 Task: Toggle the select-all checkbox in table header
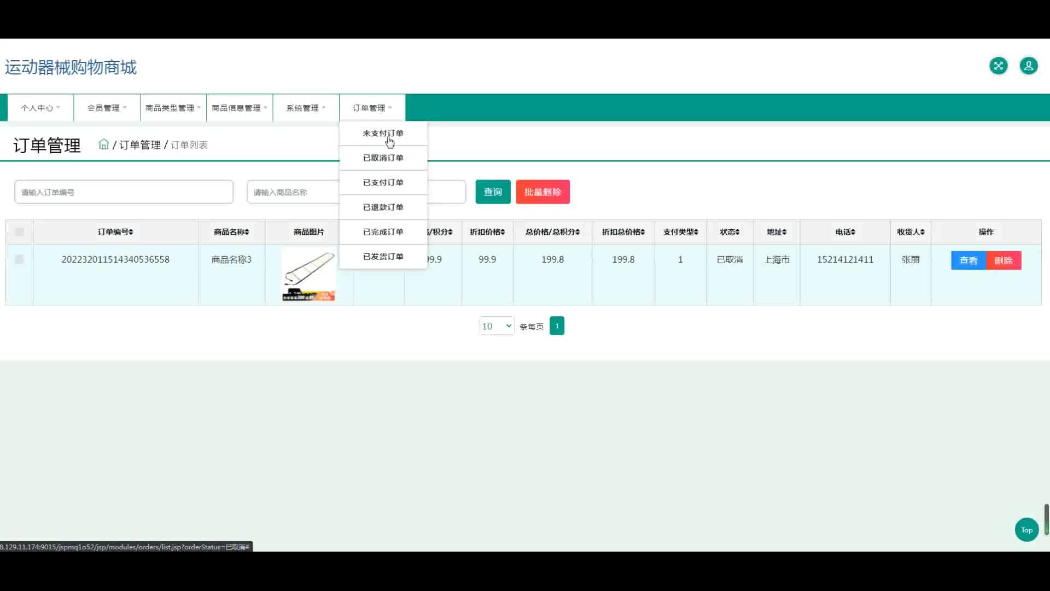point(20,232)
